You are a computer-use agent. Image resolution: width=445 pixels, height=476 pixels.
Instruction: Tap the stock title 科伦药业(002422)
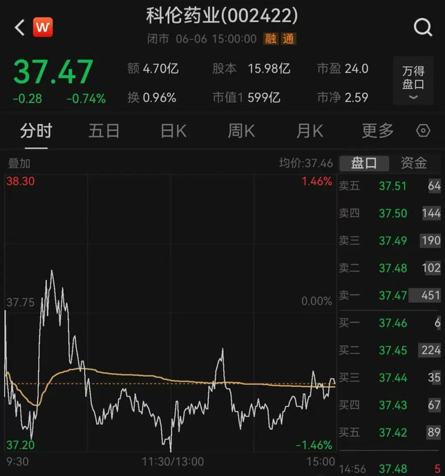coord(222,16)
